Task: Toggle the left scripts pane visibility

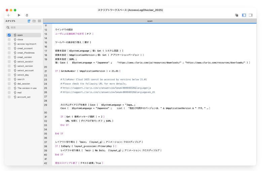Action: click(244, 15)
